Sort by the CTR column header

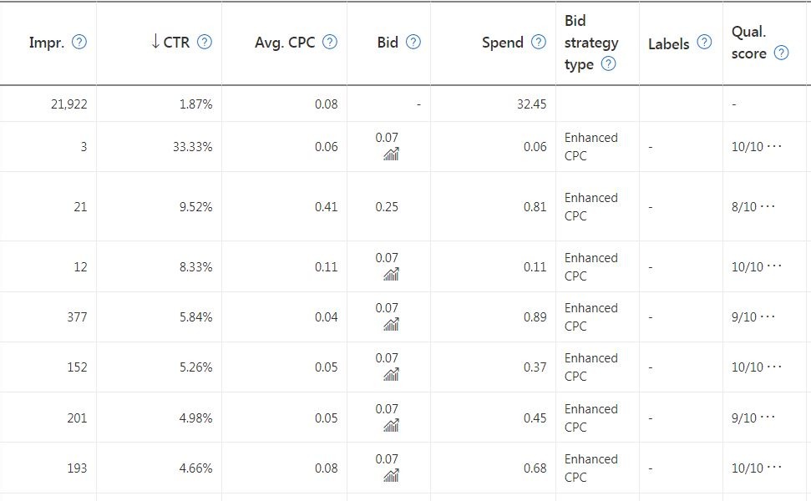tap(176, 43)
